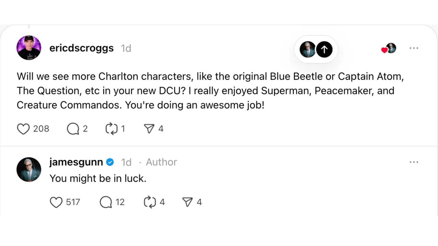Repost ericdscroggs's post
This screenshot has width=438, height=246.
click(111, 129)
